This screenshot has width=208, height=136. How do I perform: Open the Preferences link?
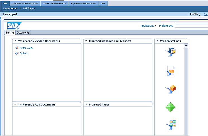point(166,26)
